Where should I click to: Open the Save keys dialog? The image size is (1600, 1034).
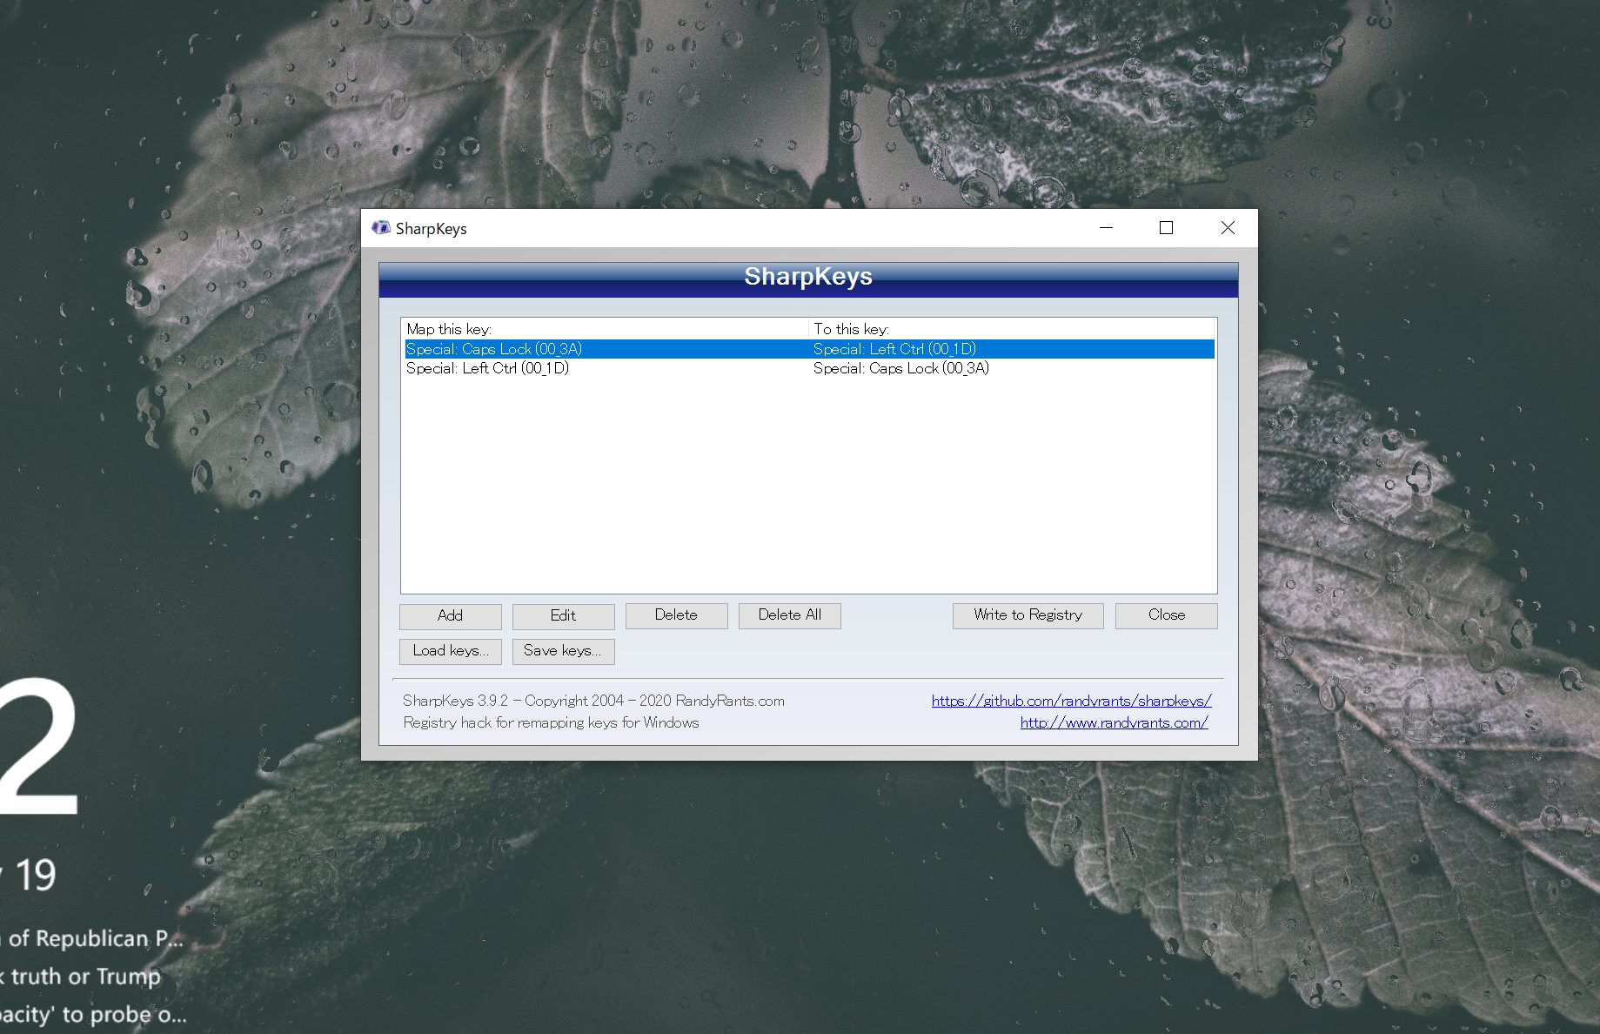563,651
